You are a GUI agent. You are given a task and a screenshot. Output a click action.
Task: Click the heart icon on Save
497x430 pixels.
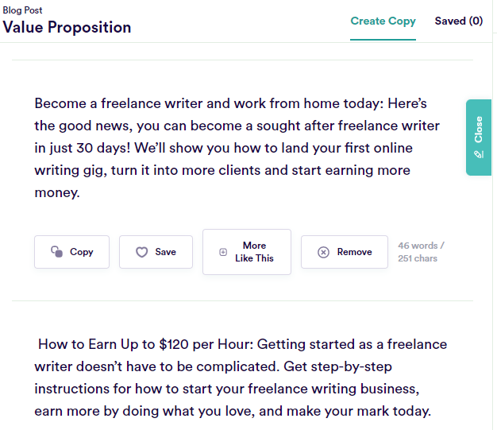click(141, 252)
